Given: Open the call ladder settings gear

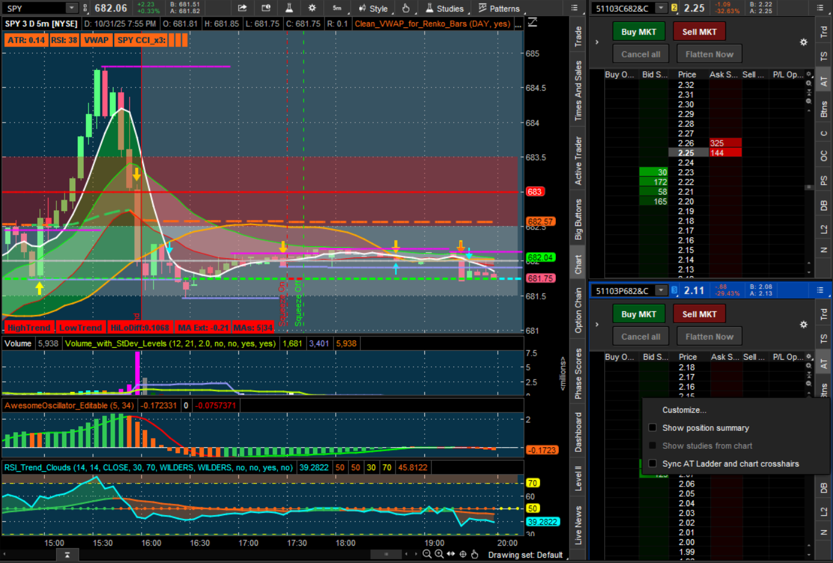Looking at the screenshot, I should tap(804, 42).
